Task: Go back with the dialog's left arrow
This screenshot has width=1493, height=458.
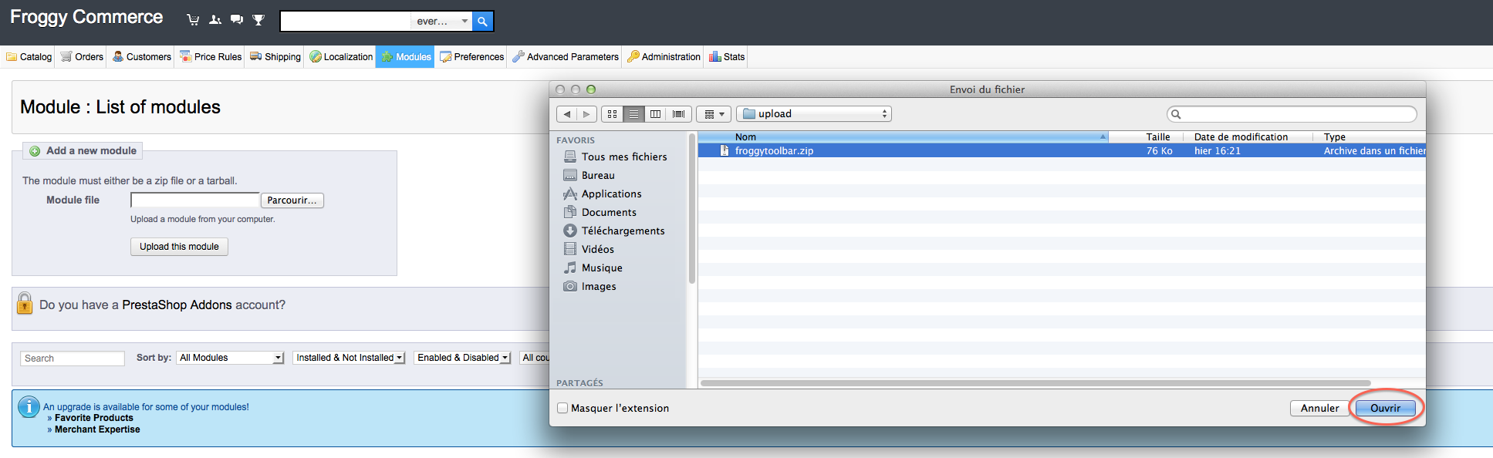Action: 567,114
